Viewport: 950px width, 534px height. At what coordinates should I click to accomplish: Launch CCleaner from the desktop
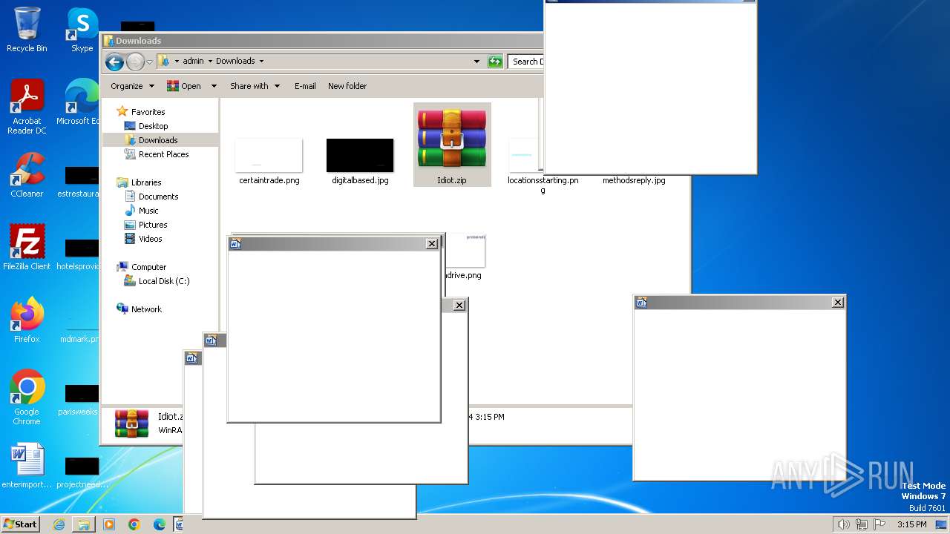pos(27,175)
